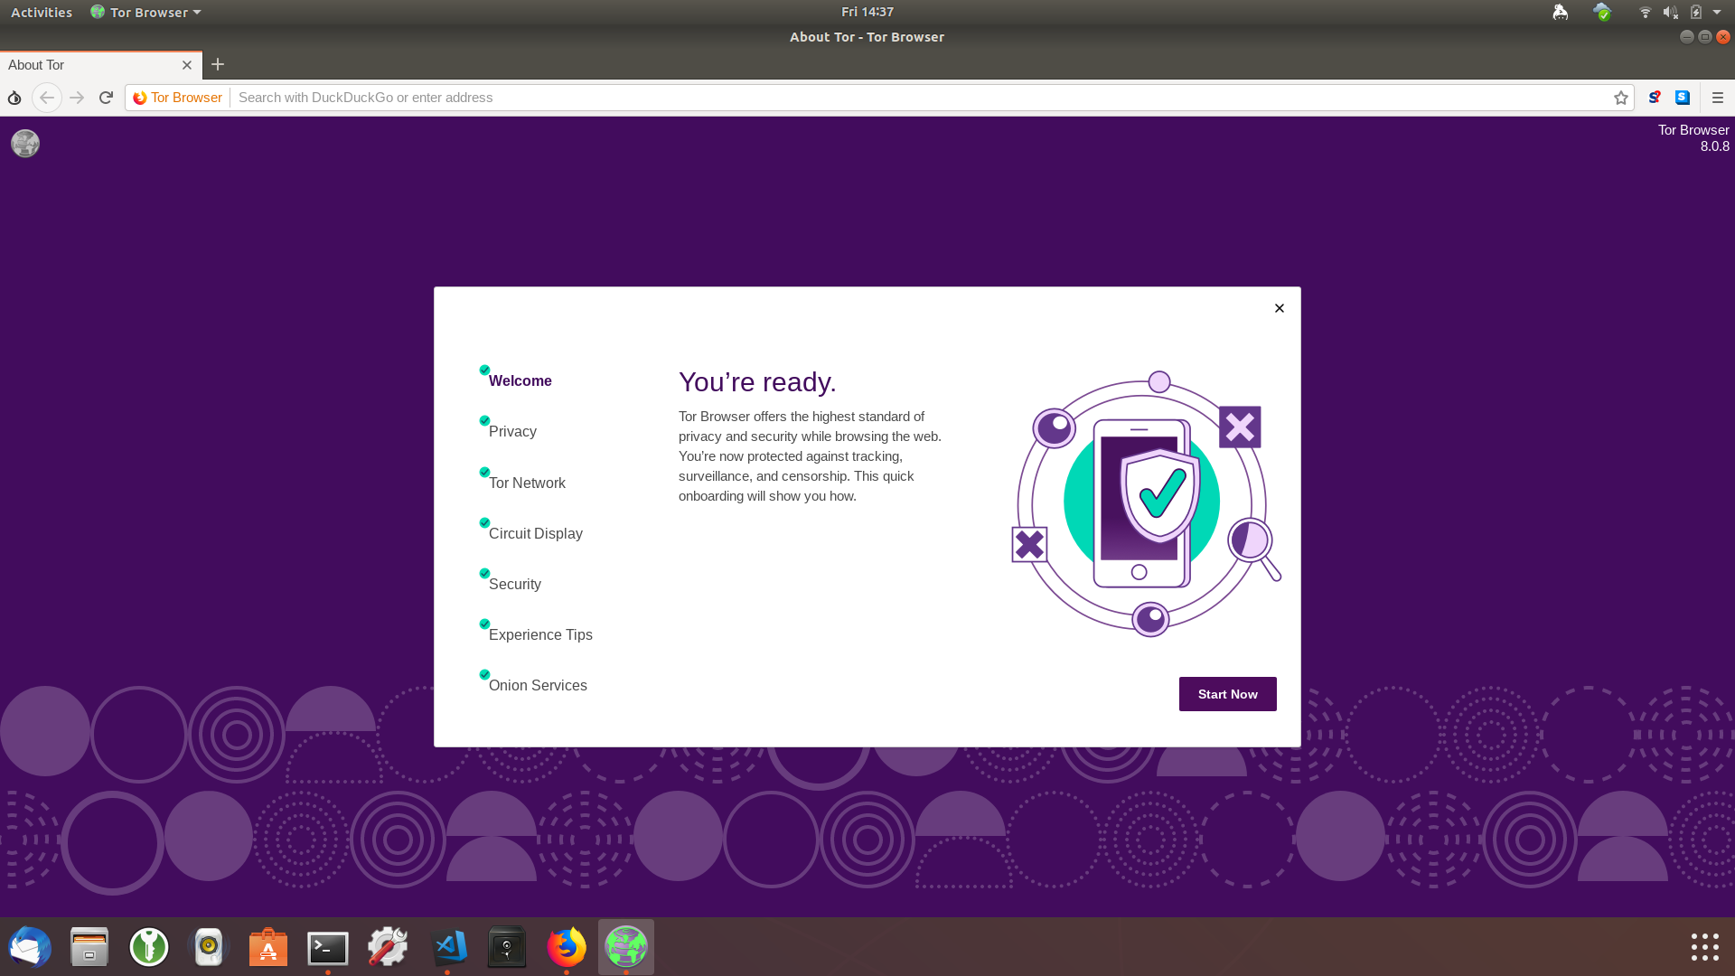1735x976 pixels.
Task: Open the NoScript extension menu
Action: tap(1654, 98)
